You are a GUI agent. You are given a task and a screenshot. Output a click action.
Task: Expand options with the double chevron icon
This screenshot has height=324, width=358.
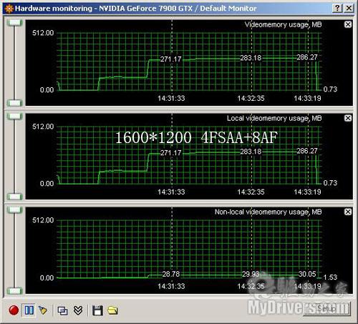point(78,310)
